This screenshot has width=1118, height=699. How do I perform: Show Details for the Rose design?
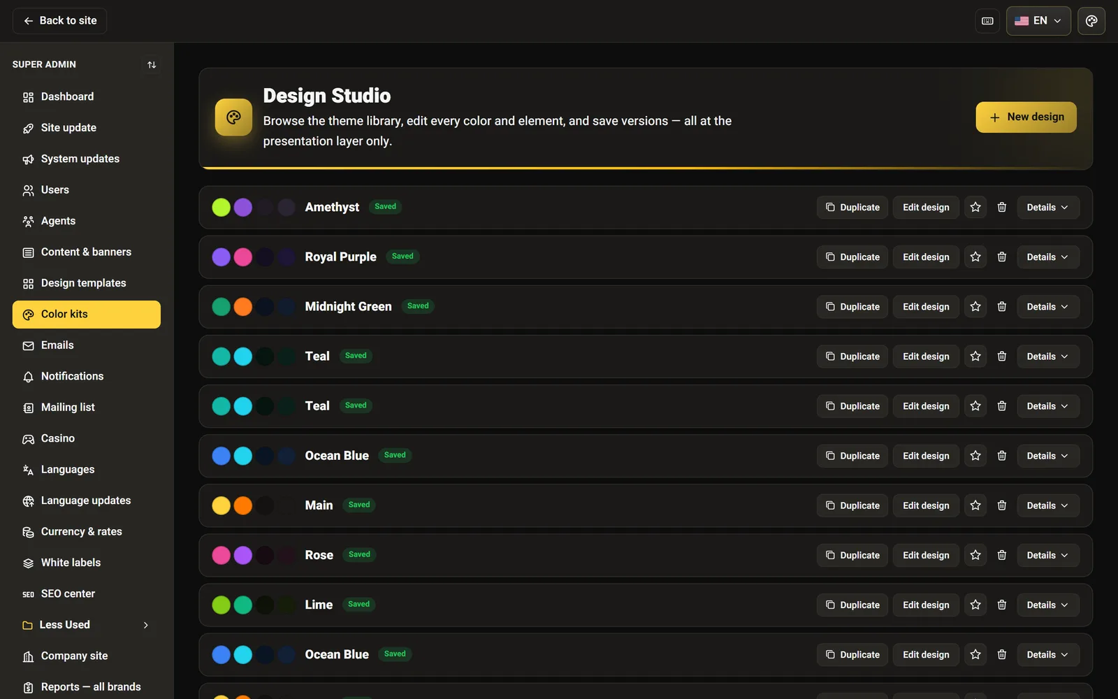pos(1047,555)
